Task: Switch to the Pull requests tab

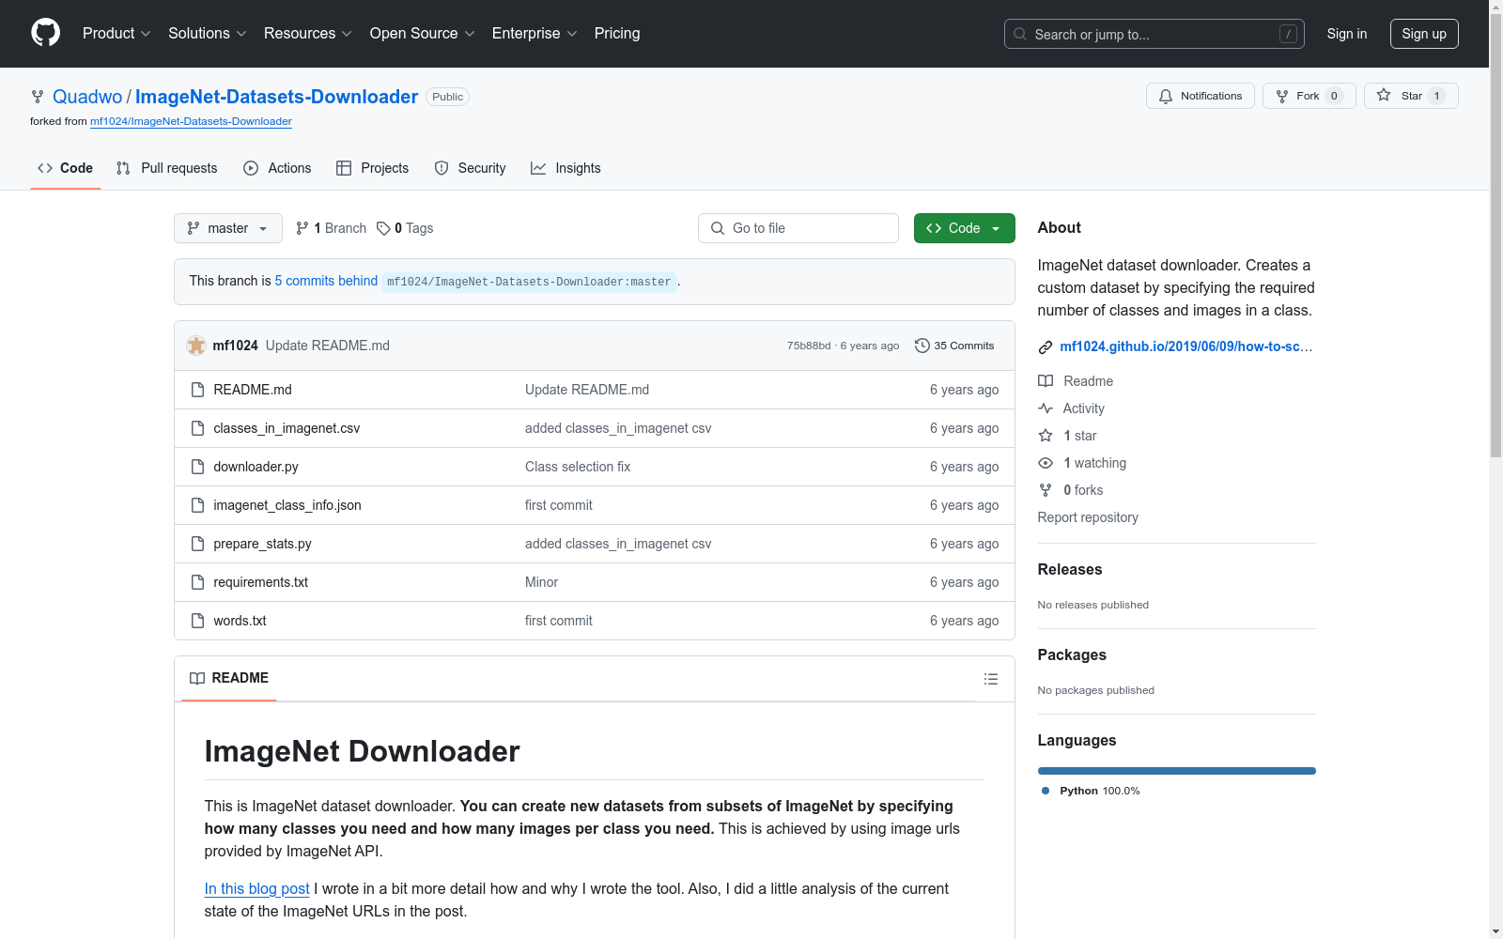Action: pyautogui.click(x=166, y=168)
